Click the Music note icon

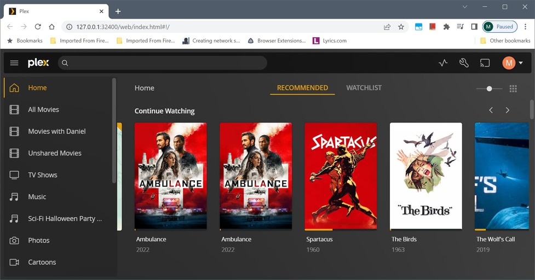[14, 197]
